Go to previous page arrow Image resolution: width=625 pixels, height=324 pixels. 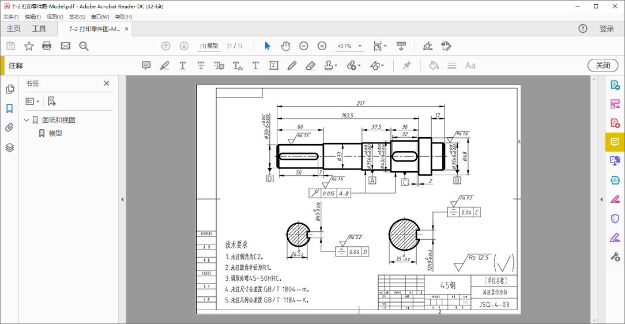click(x=166, y=46)
